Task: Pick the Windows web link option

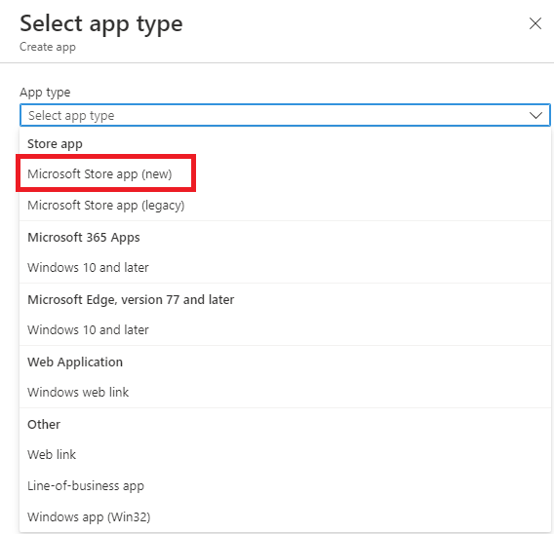Action: 285,392
